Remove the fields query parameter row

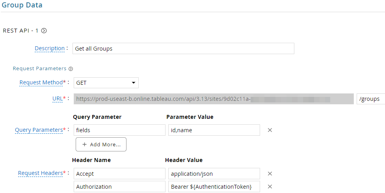point(270,130)
